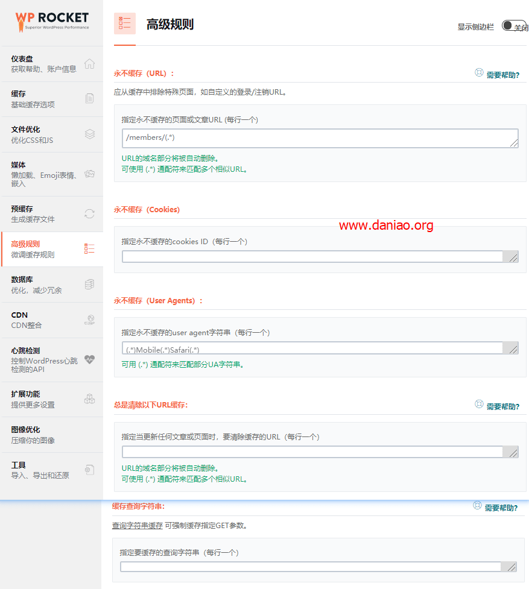This screenshot has height=589, width=529.
Task: Open the 图像优化 section
Action: [52, 435]
